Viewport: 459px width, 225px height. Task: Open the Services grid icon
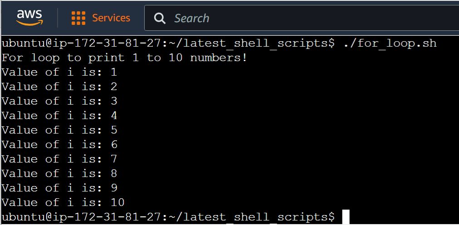click(x=78, y=18)
